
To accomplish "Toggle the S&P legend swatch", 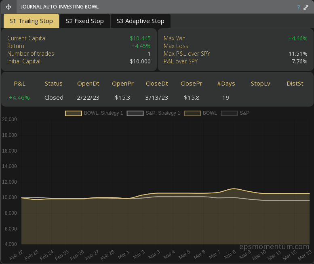I will (x=229, y=113).
